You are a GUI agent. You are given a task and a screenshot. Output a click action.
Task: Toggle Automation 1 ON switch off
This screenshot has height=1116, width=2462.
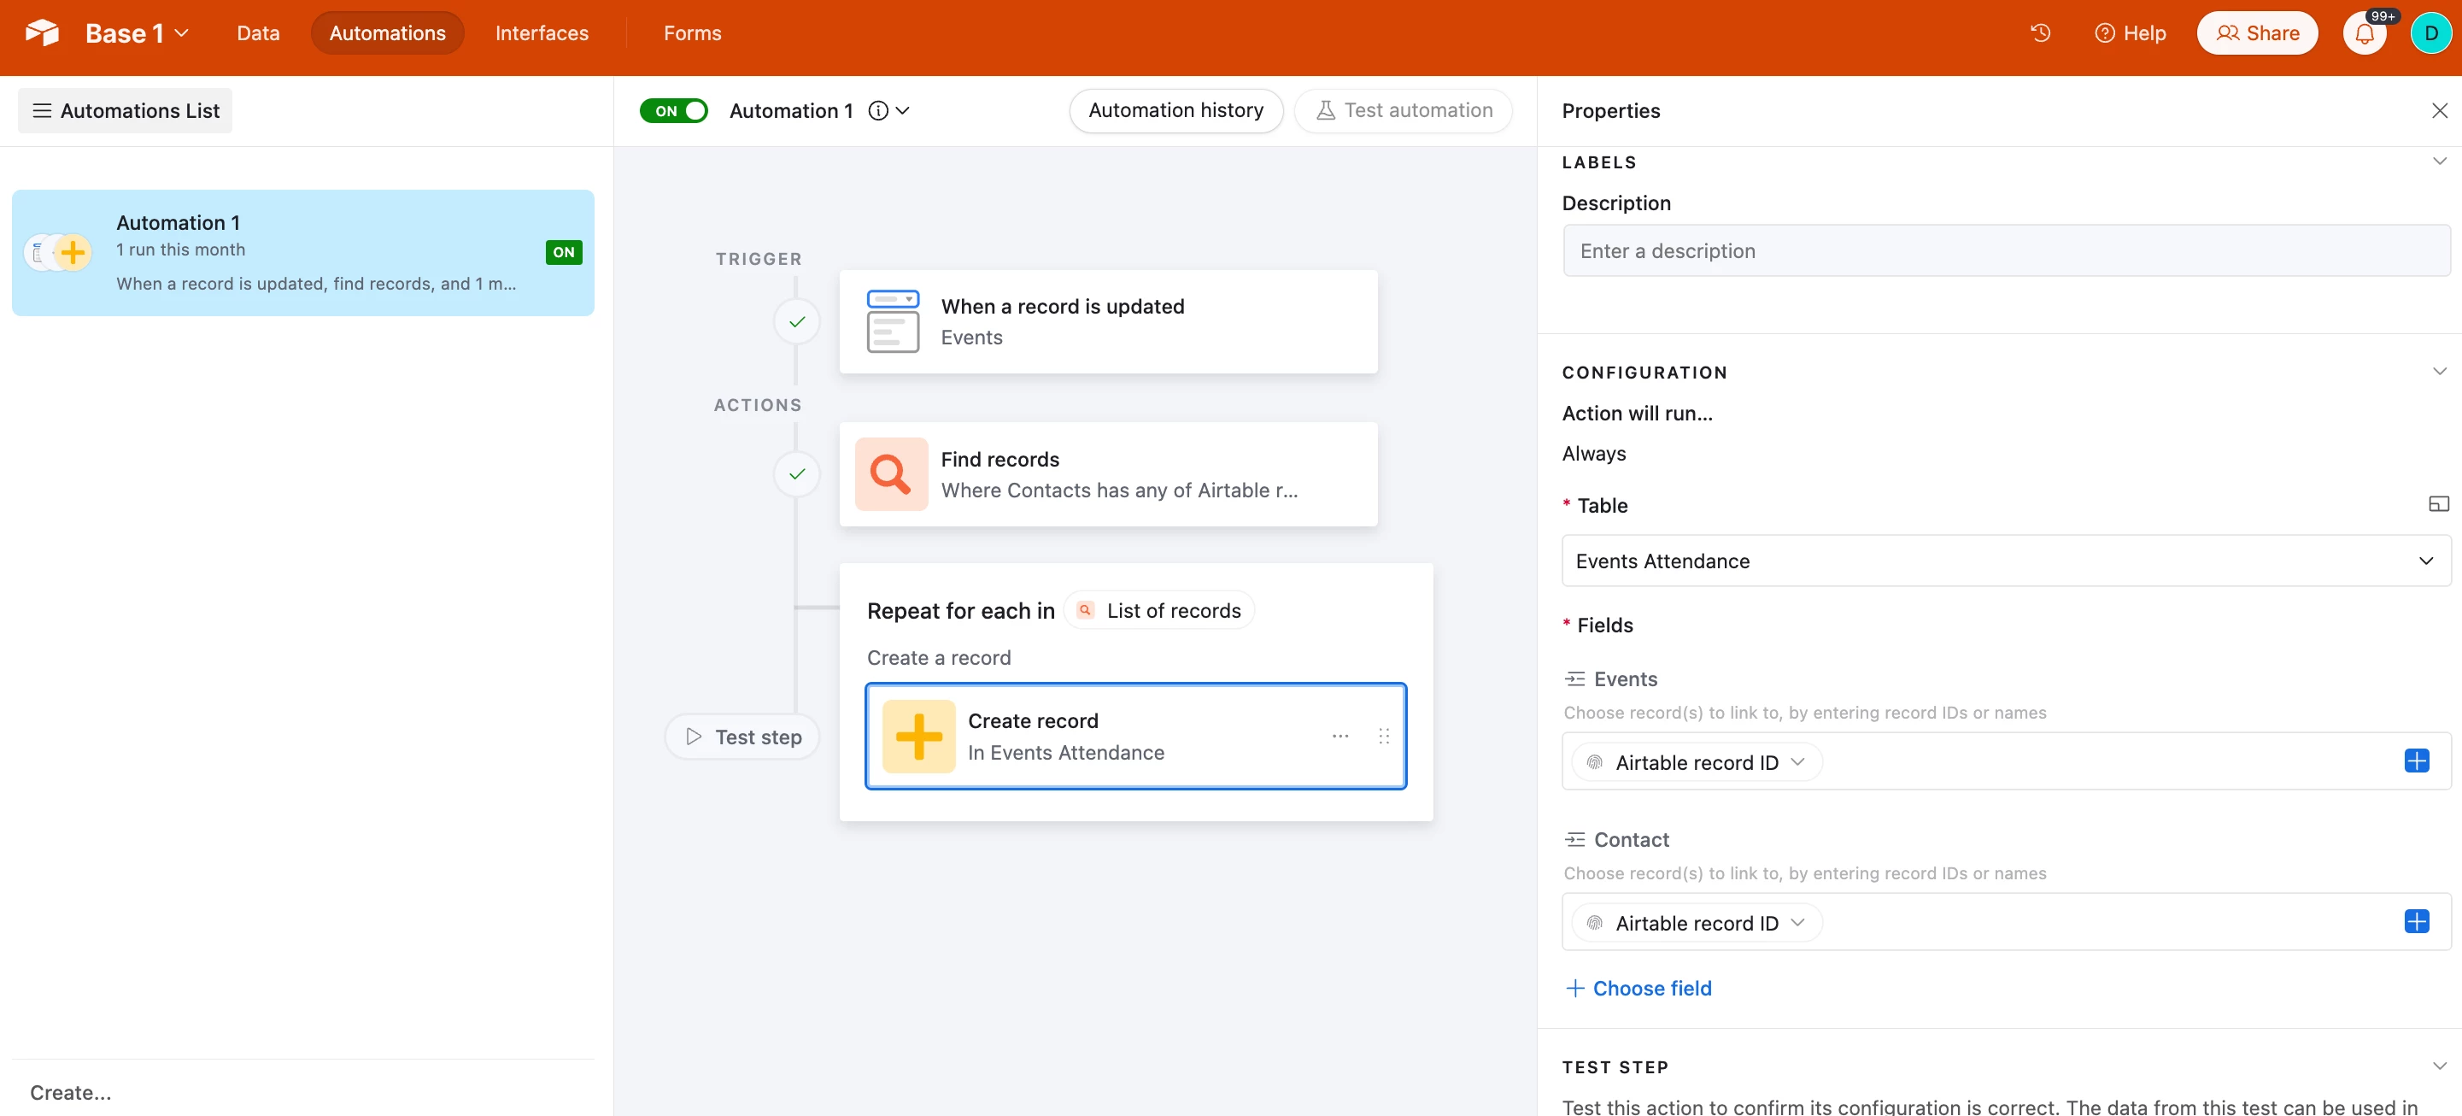674,111
